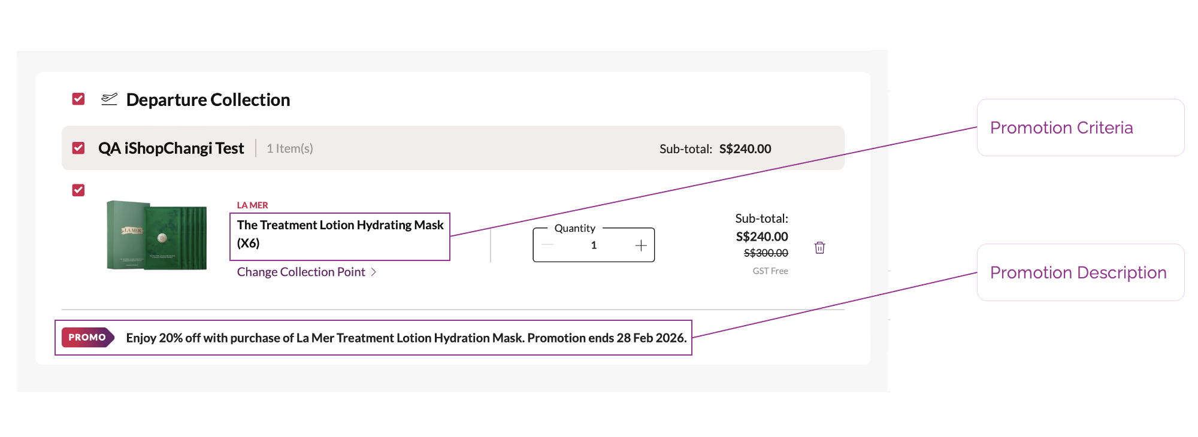Image resolution: width=1198 pixels, height=437 pixels.
Task: Deselect the La Mer mask item checkbox
Action: click(x=78, y=190)
